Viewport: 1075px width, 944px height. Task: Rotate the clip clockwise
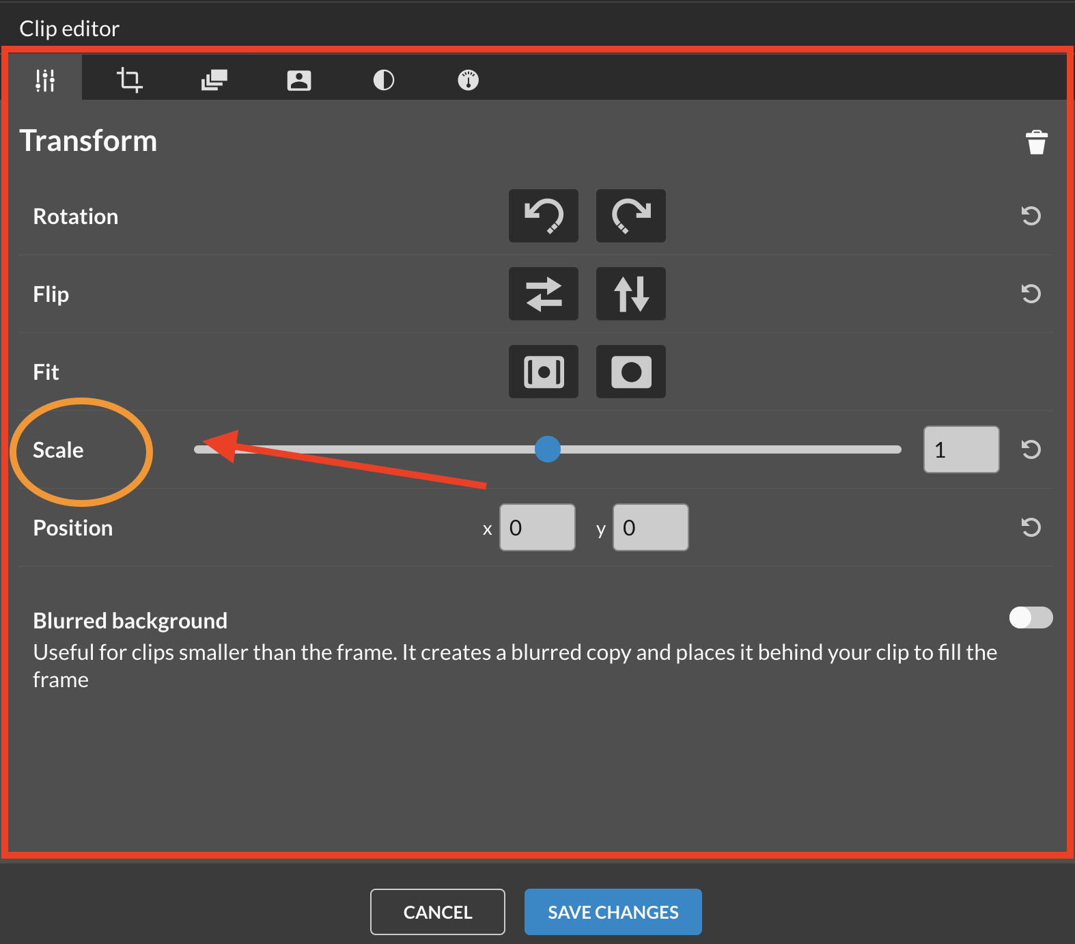pyautogui.click(x=630, y=216)
